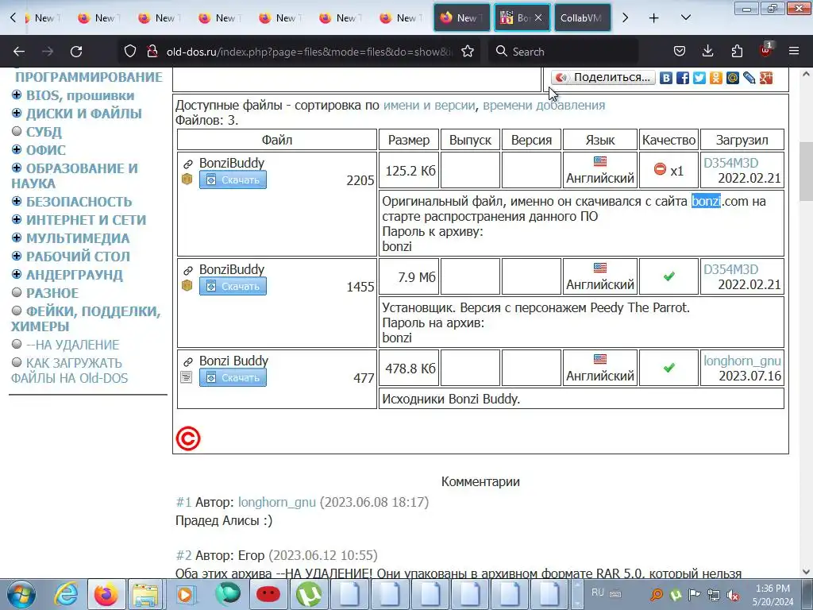The height and width of the screenshot is (610, 813).
Task: Click the scrollbar up arrow
Action: pyautogui.click(x=806, y=74)
